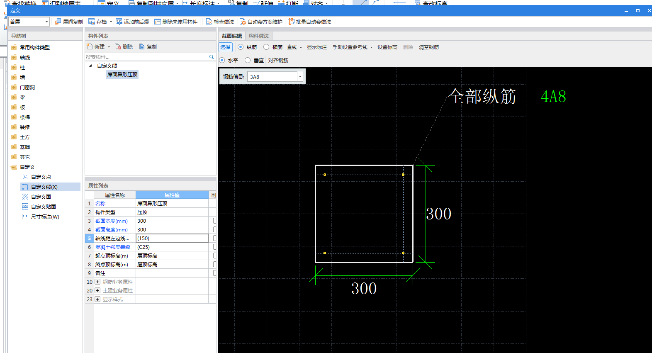
Task: Click the top-right yellow rebar point
Action: click(403, 175)
